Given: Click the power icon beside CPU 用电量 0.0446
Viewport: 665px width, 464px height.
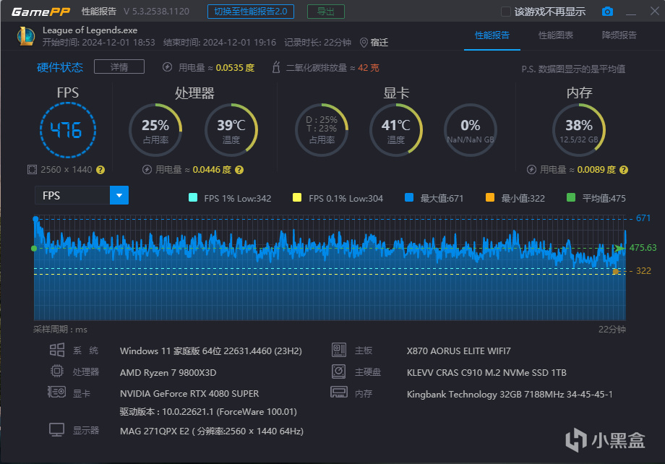Looking at the screenshot, I should (147, 170).
